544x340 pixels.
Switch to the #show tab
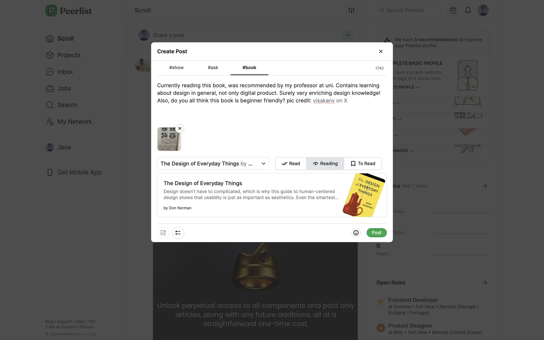[176, 67]
